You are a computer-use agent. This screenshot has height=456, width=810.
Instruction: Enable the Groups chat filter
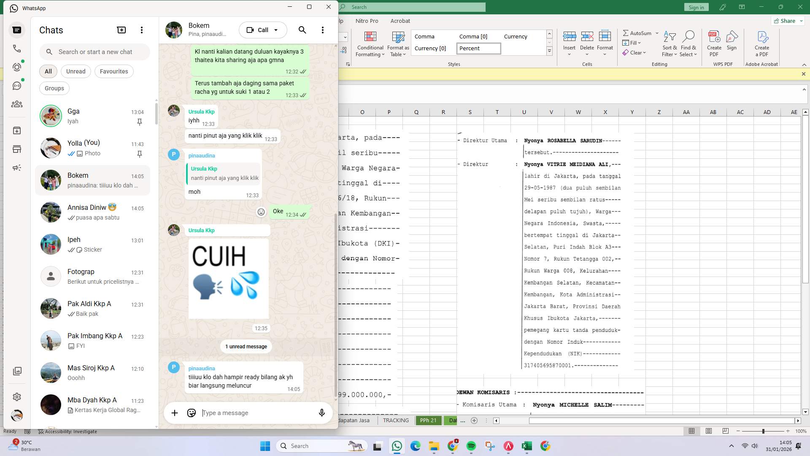pos(54,88)
